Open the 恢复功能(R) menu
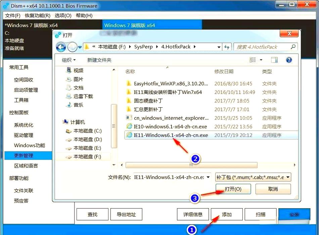 [x=38, y=16]
